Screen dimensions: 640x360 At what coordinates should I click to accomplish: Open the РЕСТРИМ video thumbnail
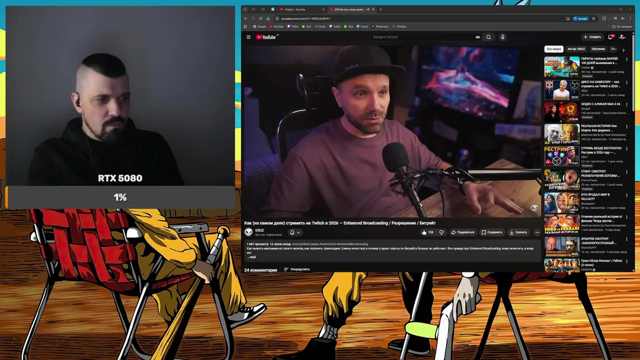tap(561, 156)
